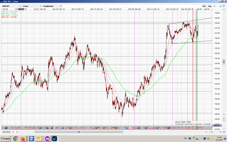Click the Jan 02 date label
This screenshot has width=227, height=142.
199,9
